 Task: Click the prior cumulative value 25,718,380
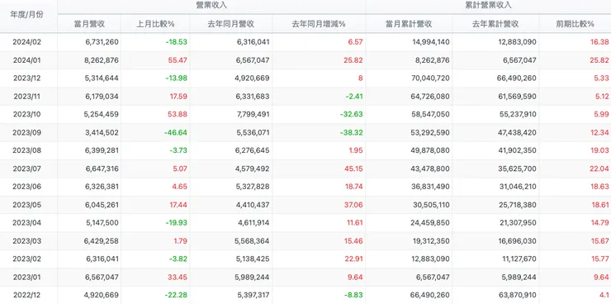[518, 205]
